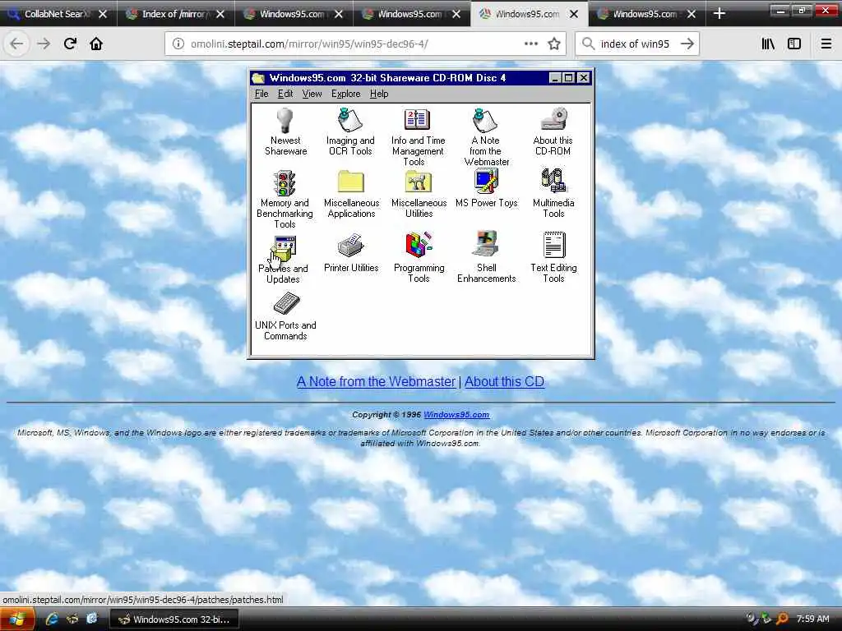Go to the browser home page
This screenshot has width=842, height=631.
(96, 44)
